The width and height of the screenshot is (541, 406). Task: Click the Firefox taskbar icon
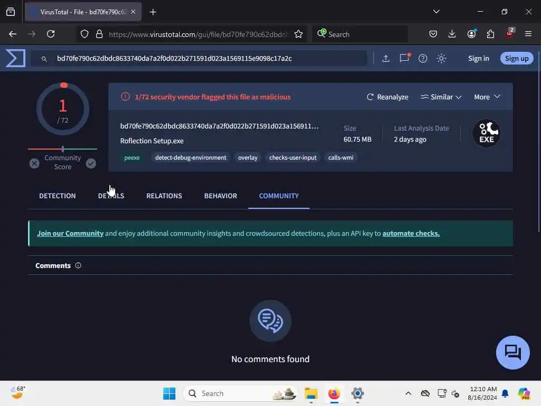click(334, 393)
